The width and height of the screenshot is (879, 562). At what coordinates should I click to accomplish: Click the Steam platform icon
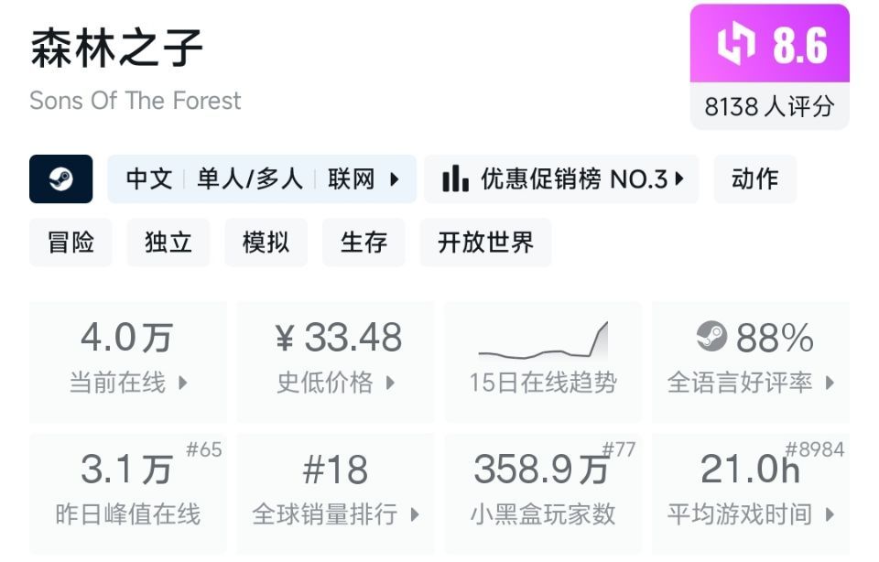tap(60, 179)
